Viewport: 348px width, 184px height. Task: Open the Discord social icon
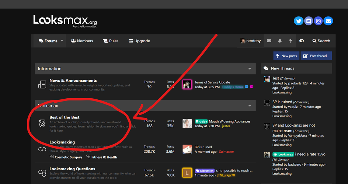click(x=308, y=21)
